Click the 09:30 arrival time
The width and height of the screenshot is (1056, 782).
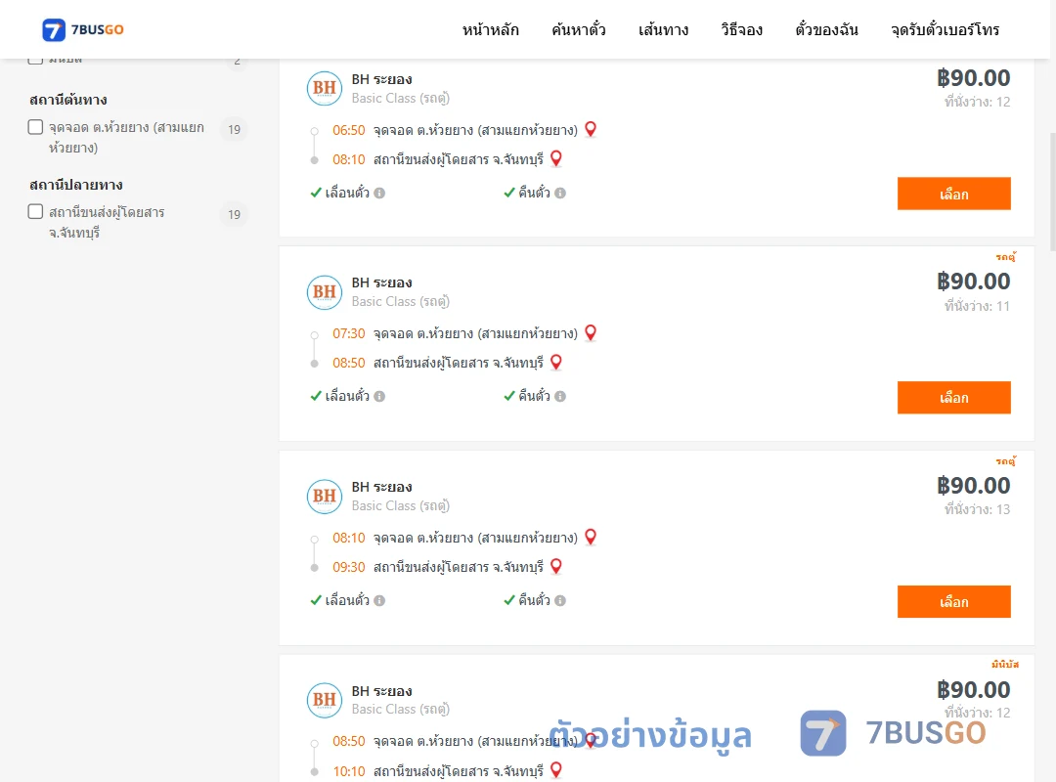coord(349,567)
